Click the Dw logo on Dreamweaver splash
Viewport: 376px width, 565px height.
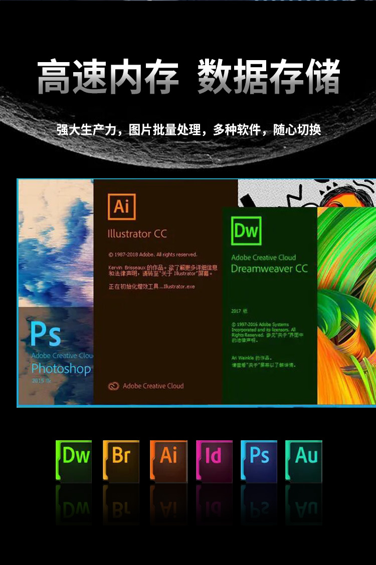tap(246, 231)
